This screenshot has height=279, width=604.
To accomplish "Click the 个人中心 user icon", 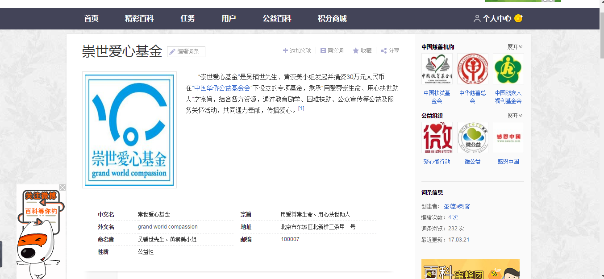I will click(x=477, y=18).
